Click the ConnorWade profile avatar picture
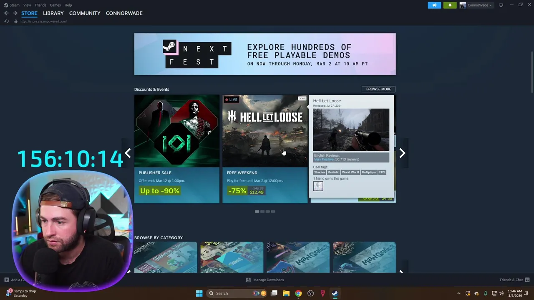 click(463, 5)
